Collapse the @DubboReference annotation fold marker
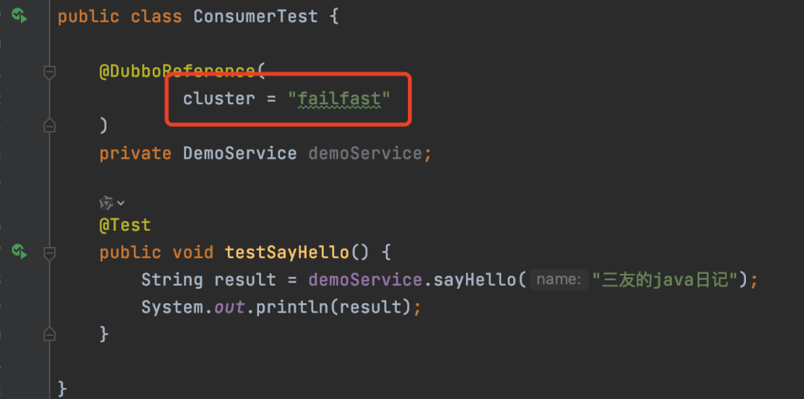 click(x=49, y=73)
